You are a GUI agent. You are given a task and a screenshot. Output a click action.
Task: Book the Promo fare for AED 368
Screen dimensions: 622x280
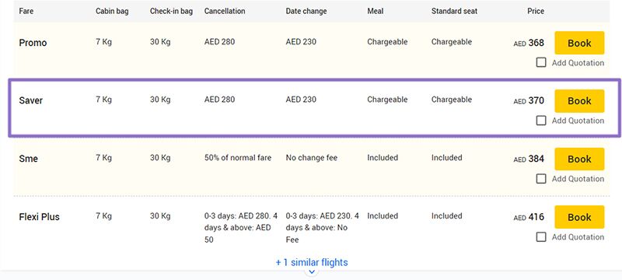[579, 43]
